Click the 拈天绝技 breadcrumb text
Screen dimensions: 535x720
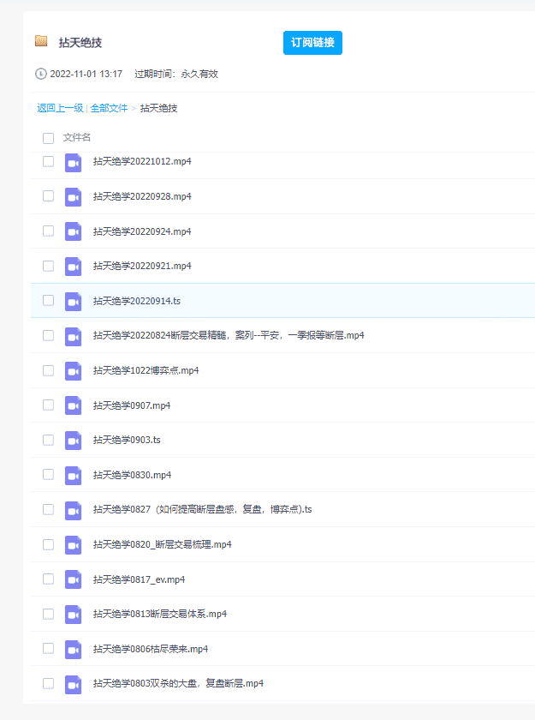(x=158, y=108)
